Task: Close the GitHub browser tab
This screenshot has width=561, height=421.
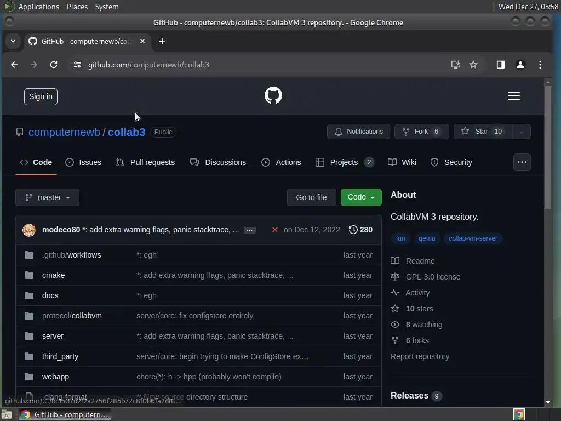Action: point(142,41)
